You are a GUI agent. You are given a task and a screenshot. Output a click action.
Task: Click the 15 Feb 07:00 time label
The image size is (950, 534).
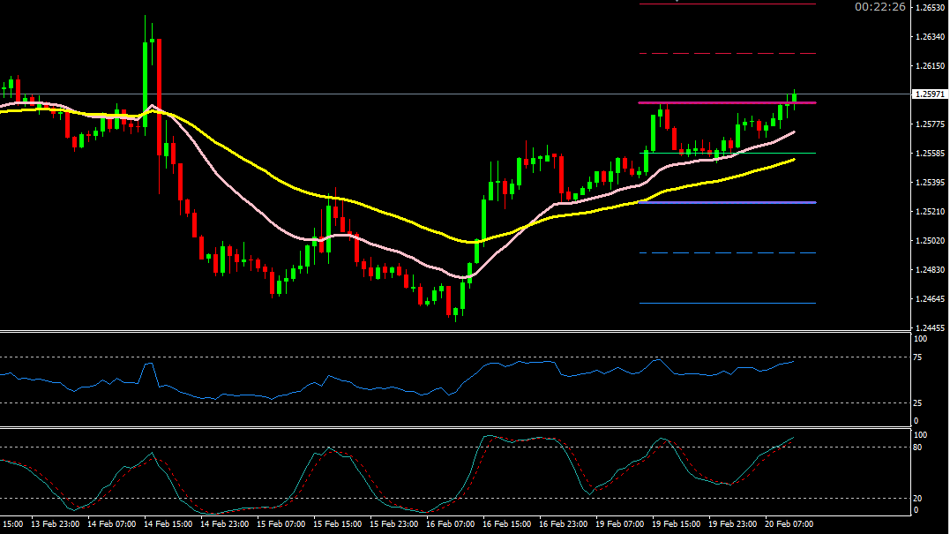click(281, 523)
